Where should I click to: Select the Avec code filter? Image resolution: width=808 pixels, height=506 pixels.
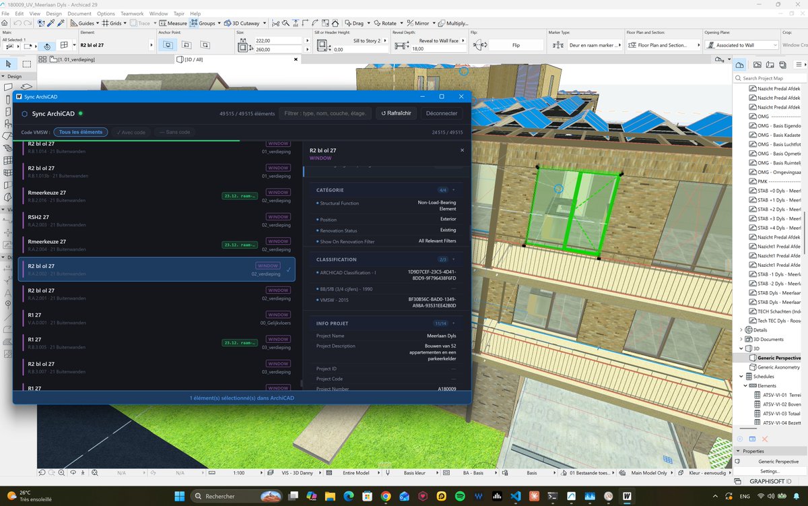pyautogui.click(x=130, y=132)
